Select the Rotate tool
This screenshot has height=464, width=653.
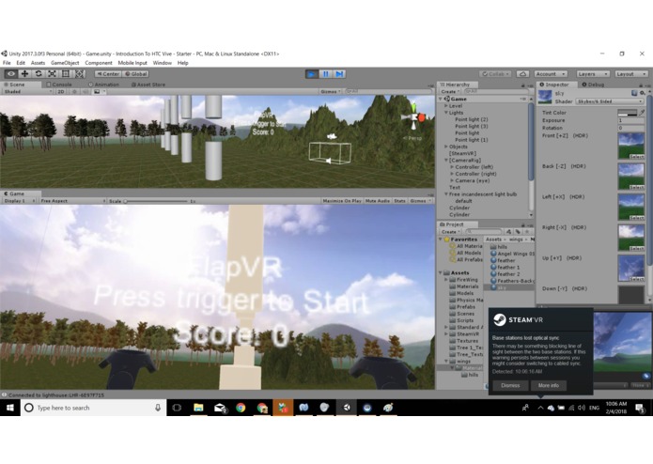39,73
